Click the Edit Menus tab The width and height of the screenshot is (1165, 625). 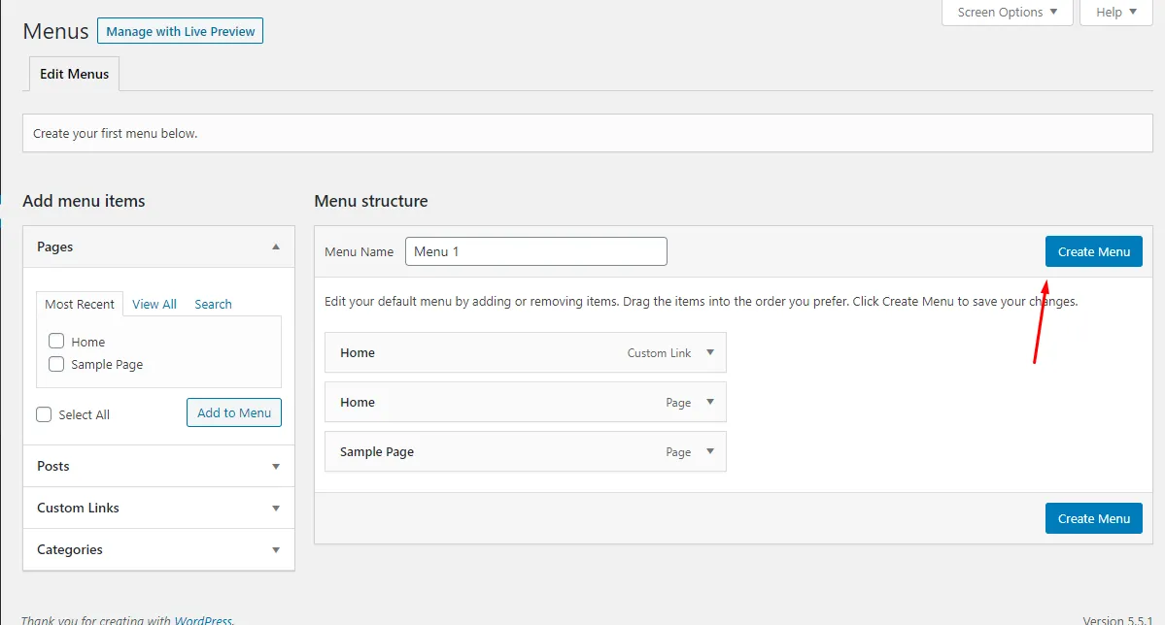pos(75,75)
